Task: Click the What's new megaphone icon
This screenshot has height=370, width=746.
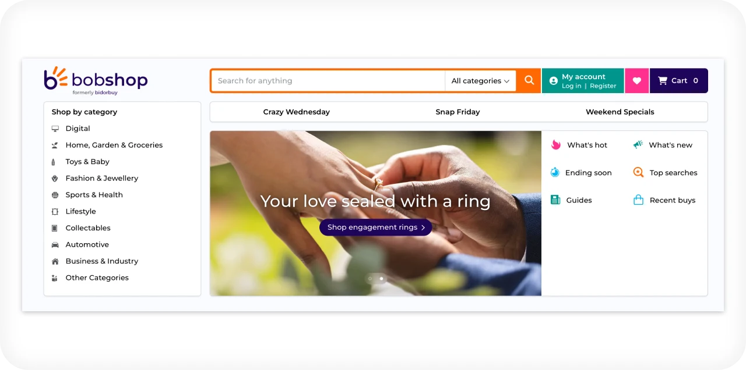Action: tap(638, 145)
